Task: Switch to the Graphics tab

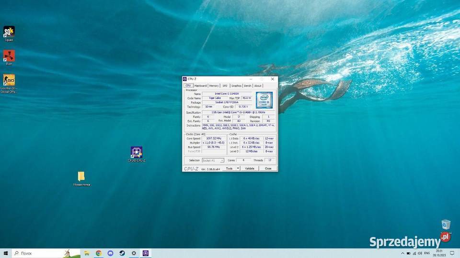Action: (x=236, y=86)
